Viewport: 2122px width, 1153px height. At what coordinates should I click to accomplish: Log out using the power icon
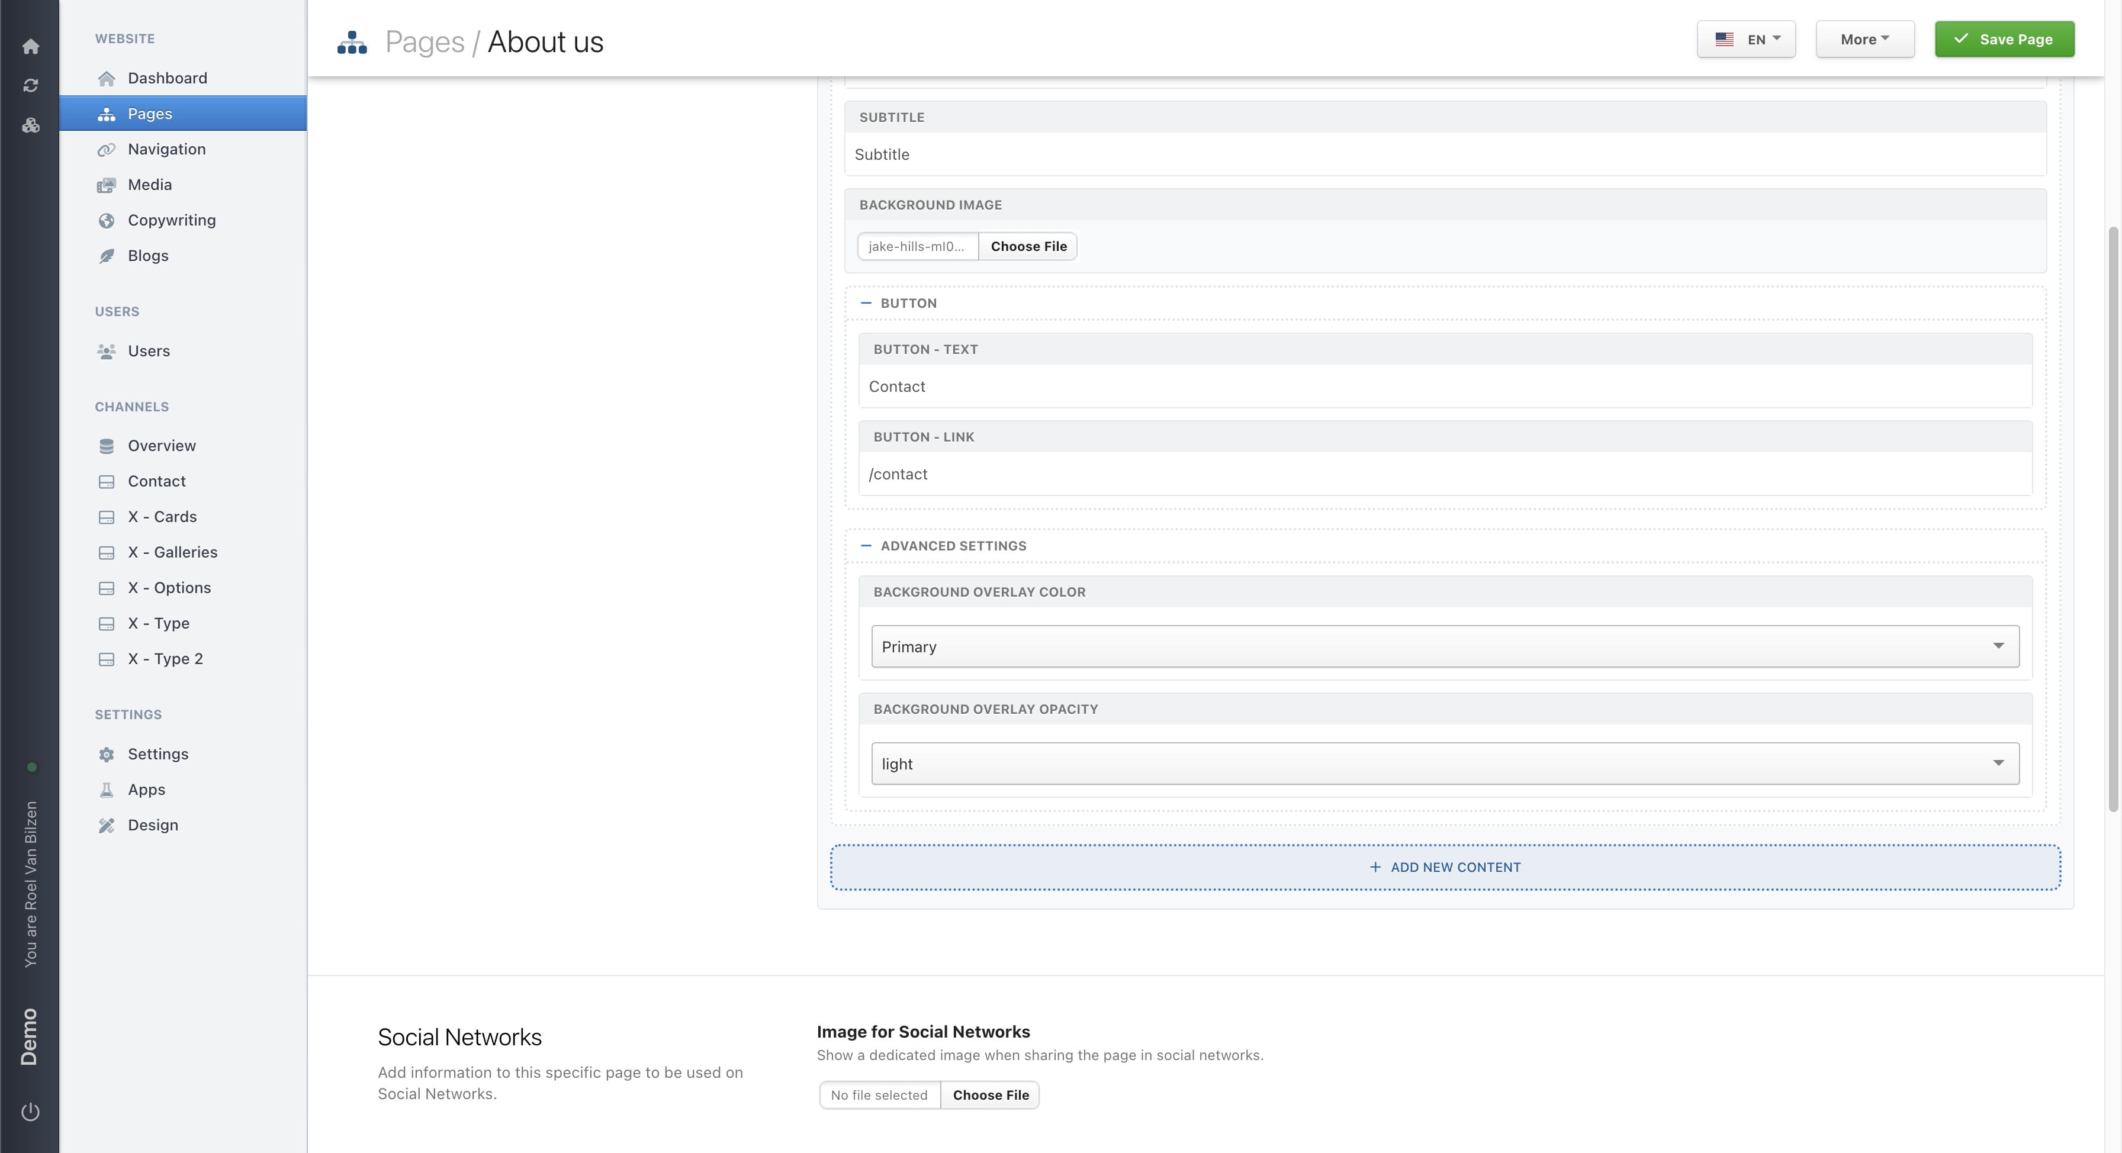[30, 1110]
